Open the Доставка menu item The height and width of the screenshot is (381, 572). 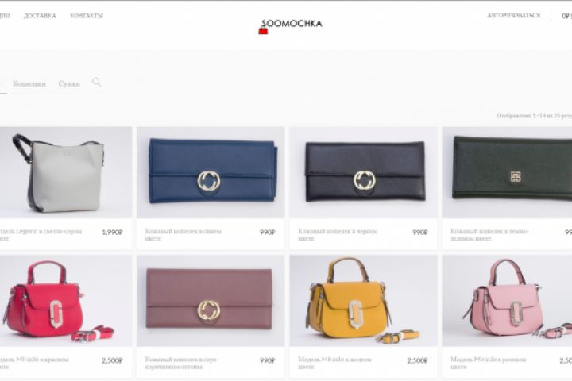coord(41,16)
